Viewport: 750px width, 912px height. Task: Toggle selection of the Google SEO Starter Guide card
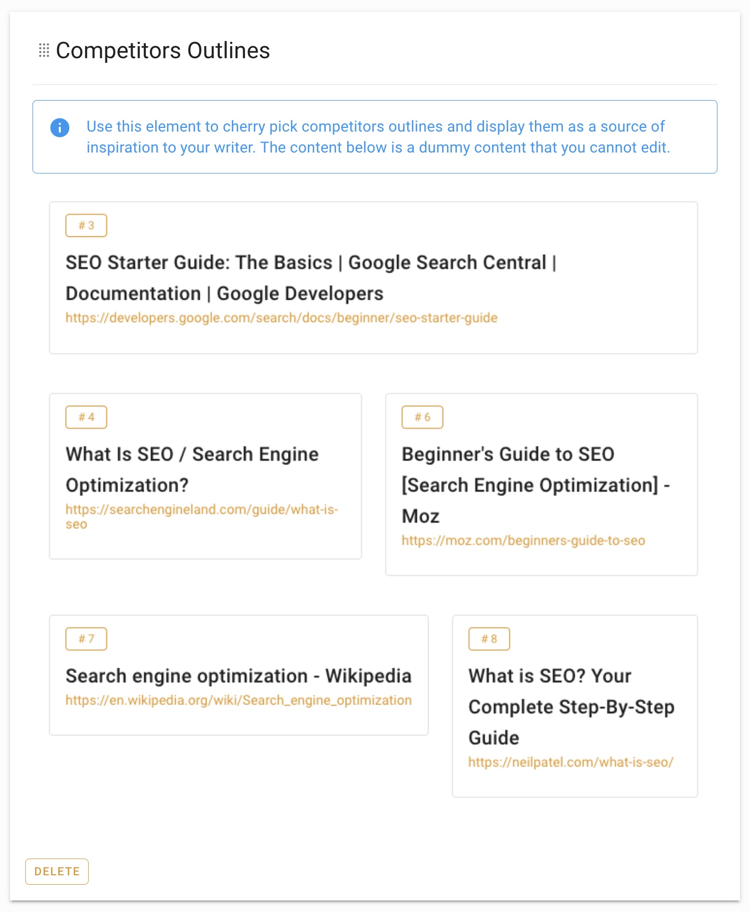373,278
